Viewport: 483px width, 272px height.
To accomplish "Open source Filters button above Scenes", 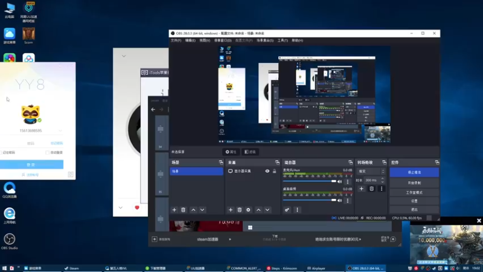I will pos(250,152).
